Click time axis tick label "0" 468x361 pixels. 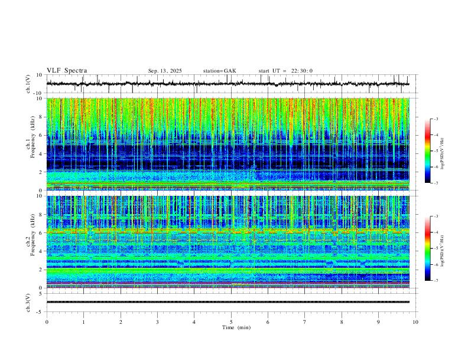[x=47, y=322]
